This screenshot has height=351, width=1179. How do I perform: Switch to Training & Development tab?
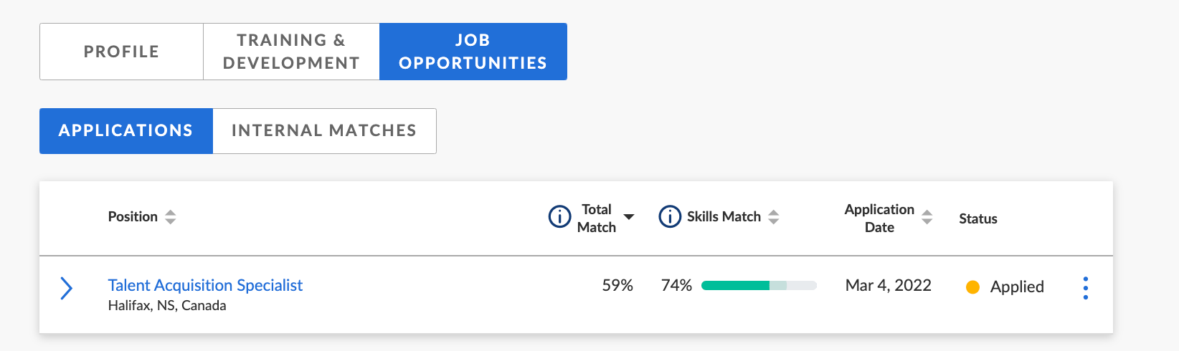click(x=291, y=52)
